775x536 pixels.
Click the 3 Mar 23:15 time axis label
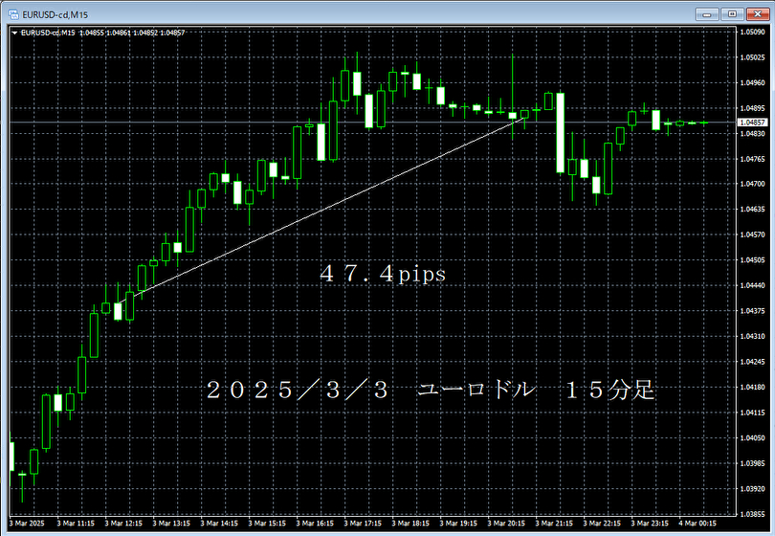650,524
